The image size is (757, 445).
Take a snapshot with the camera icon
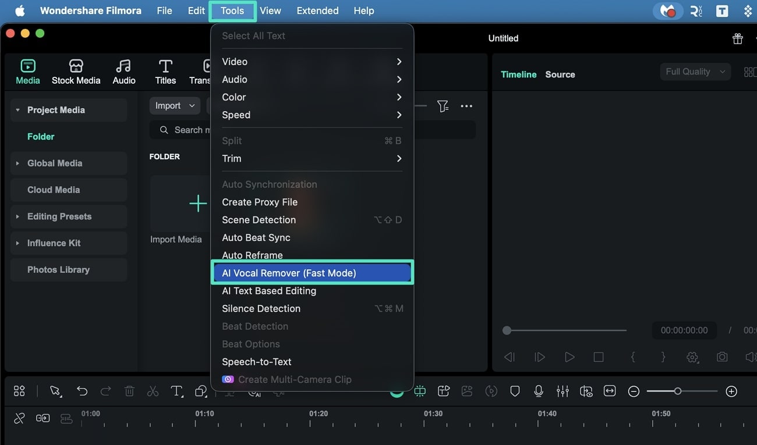tap(722, 357)
